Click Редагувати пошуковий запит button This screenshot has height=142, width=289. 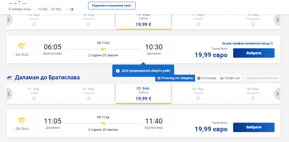click(x=112, y=6)
